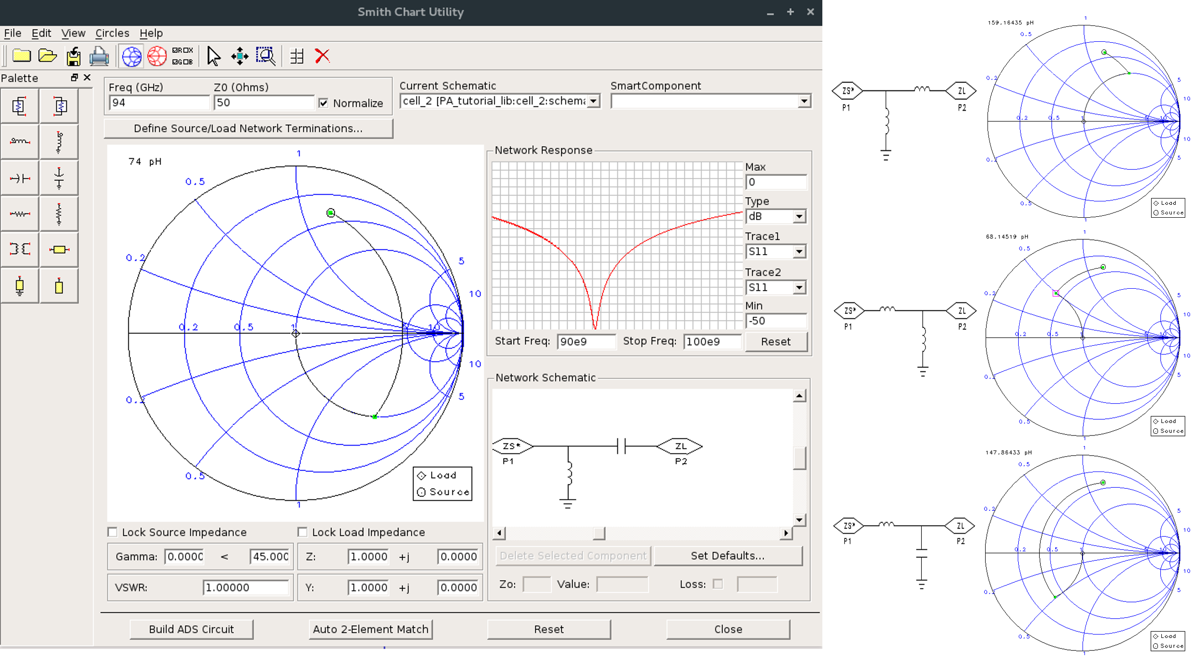Click the Open folder toolbar icon
This screenshot has width=1192, height=659.
coord(48,56)
